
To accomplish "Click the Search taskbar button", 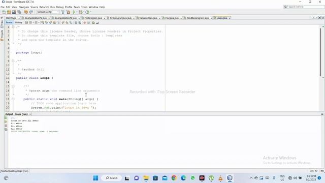I will (112, 178).
